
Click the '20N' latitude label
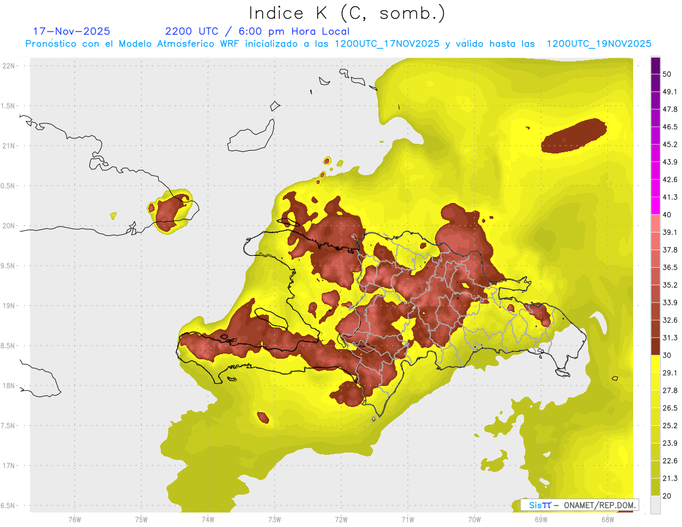[9, 226]
